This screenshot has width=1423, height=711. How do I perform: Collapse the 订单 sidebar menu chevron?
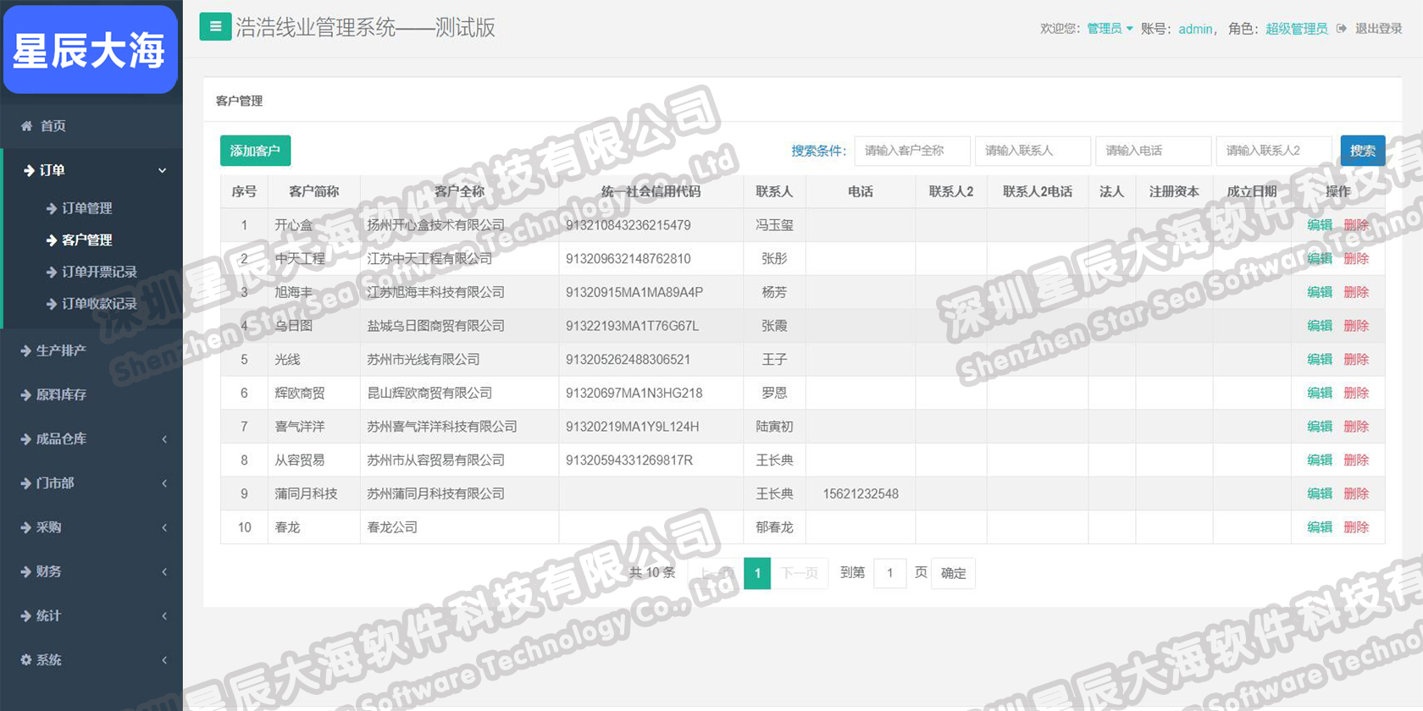pyautogui.click(x=162, y=171)
